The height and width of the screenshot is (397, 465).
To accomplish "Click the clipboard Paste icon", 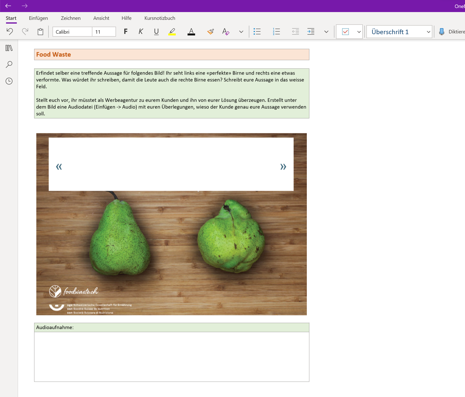I will click(x=40, y=32).
